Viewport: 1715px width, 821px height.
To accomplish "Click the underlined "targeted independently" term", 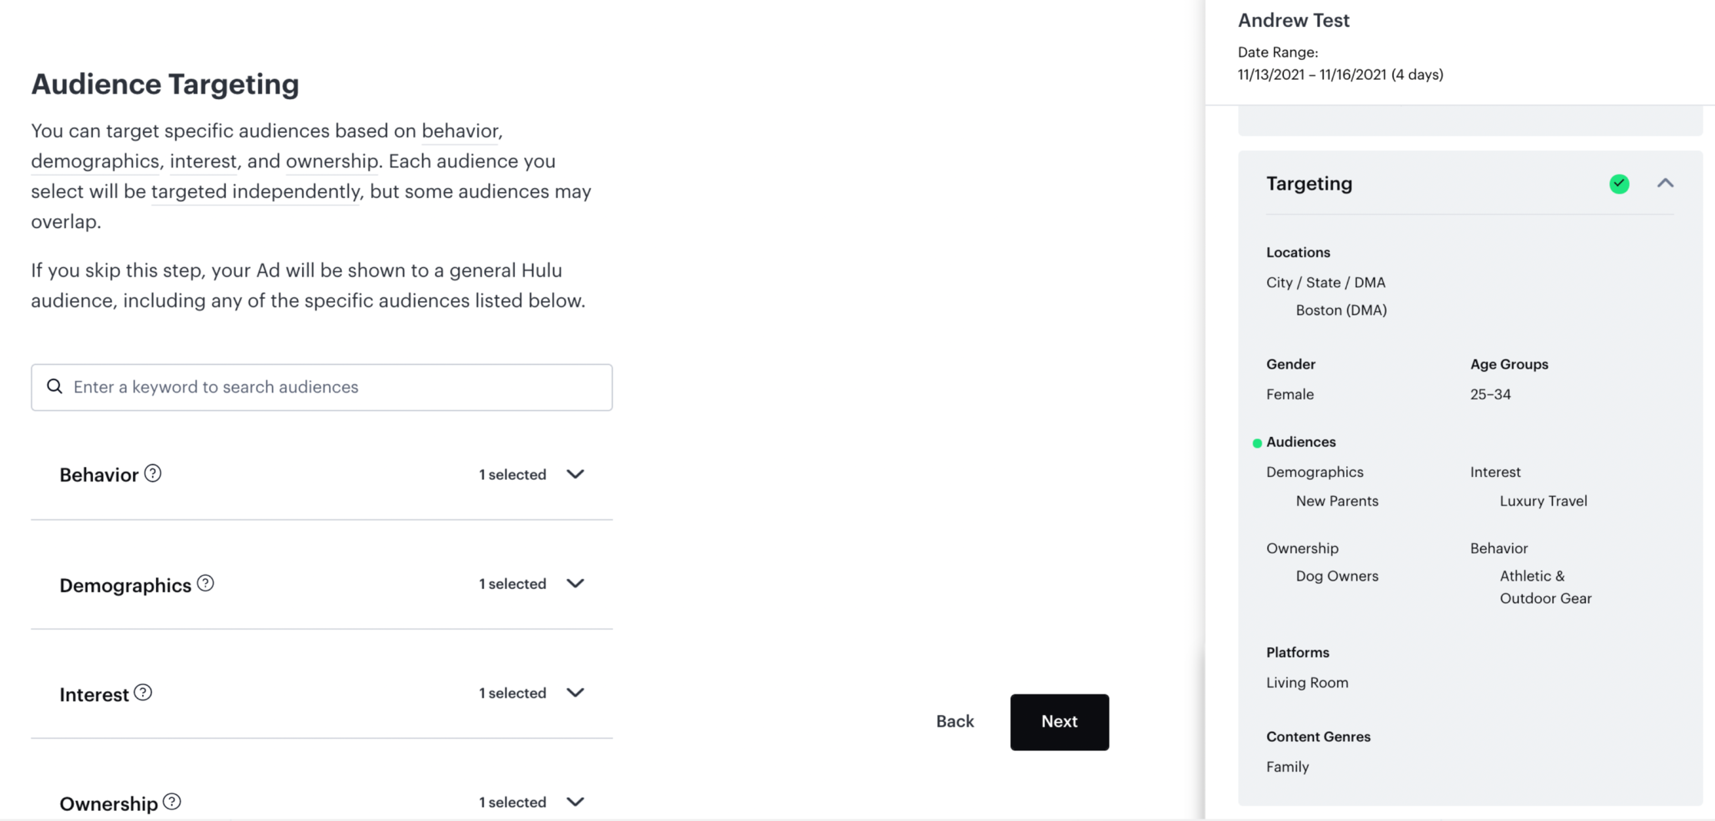I will pos(255,191).
